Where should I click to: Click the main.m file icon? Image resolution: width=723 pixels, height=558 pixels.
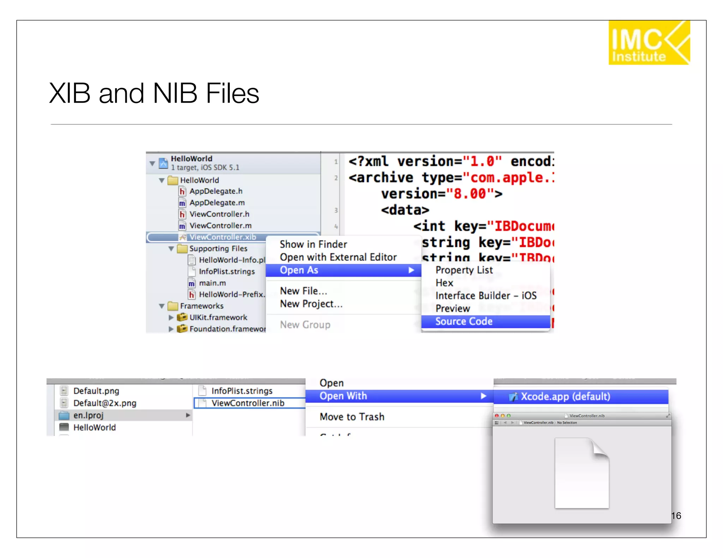[x=192, y=283]
